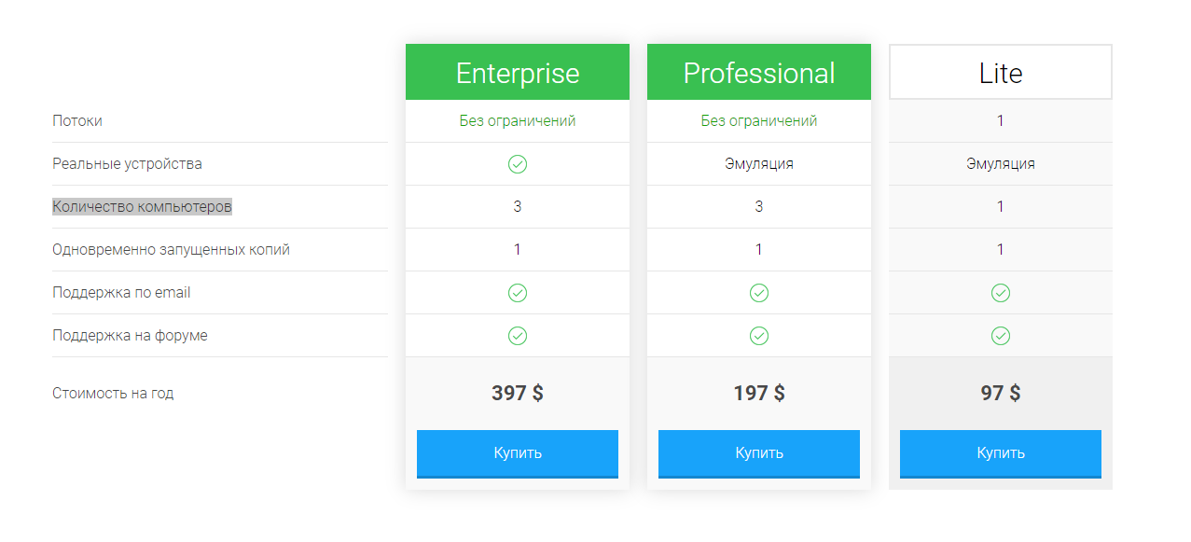Click Professional email support checkmark icon
This screenshot has height=542, width=1191.
pos(759,293)
